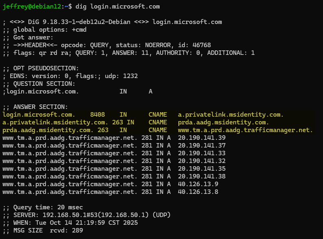This screenshot has width=323, height=239.
Task: Click the jeffrey@debian12 shell prompt
Action: point(35,7)
